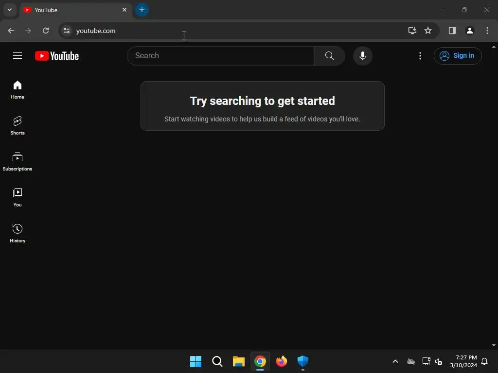This screenshot has width=498, height=373.
Task: Open Subscriptions in sidebar
Action: tap(18, 161)
